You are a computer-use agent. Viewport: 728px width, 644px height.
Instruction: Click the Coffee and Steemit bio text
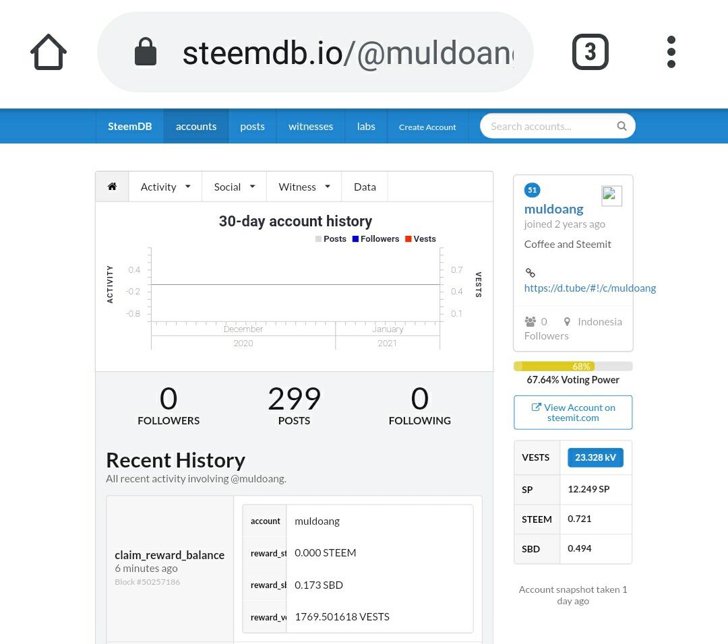coord(568,244)
